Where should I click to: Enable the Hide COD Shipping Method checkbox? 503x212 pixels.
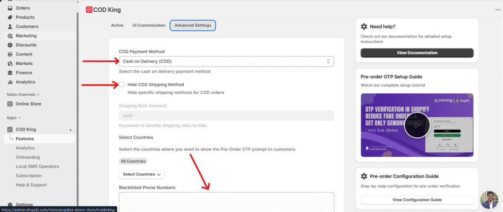(122, 85)
